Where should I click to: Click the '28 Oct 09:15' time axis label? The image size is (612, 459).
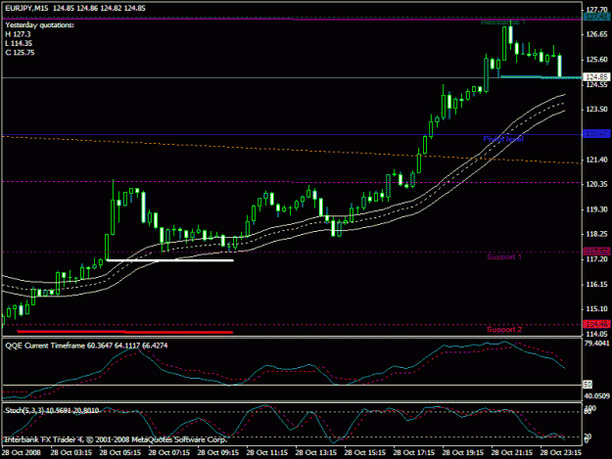pyautogui.click(x=217, y=453)
